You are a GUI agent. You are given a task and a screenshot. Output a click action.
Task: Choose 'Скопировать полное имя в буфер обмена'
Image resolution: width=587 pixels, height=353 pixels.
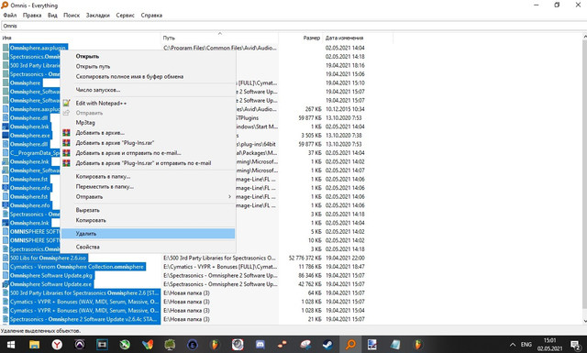pyautogui.click(x=129, y=76)
